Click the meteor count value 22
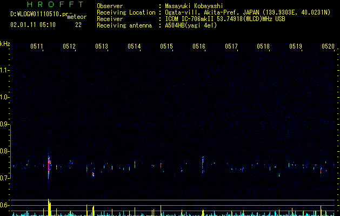Viewport: 340px width, 216px height. pos(78,25)
